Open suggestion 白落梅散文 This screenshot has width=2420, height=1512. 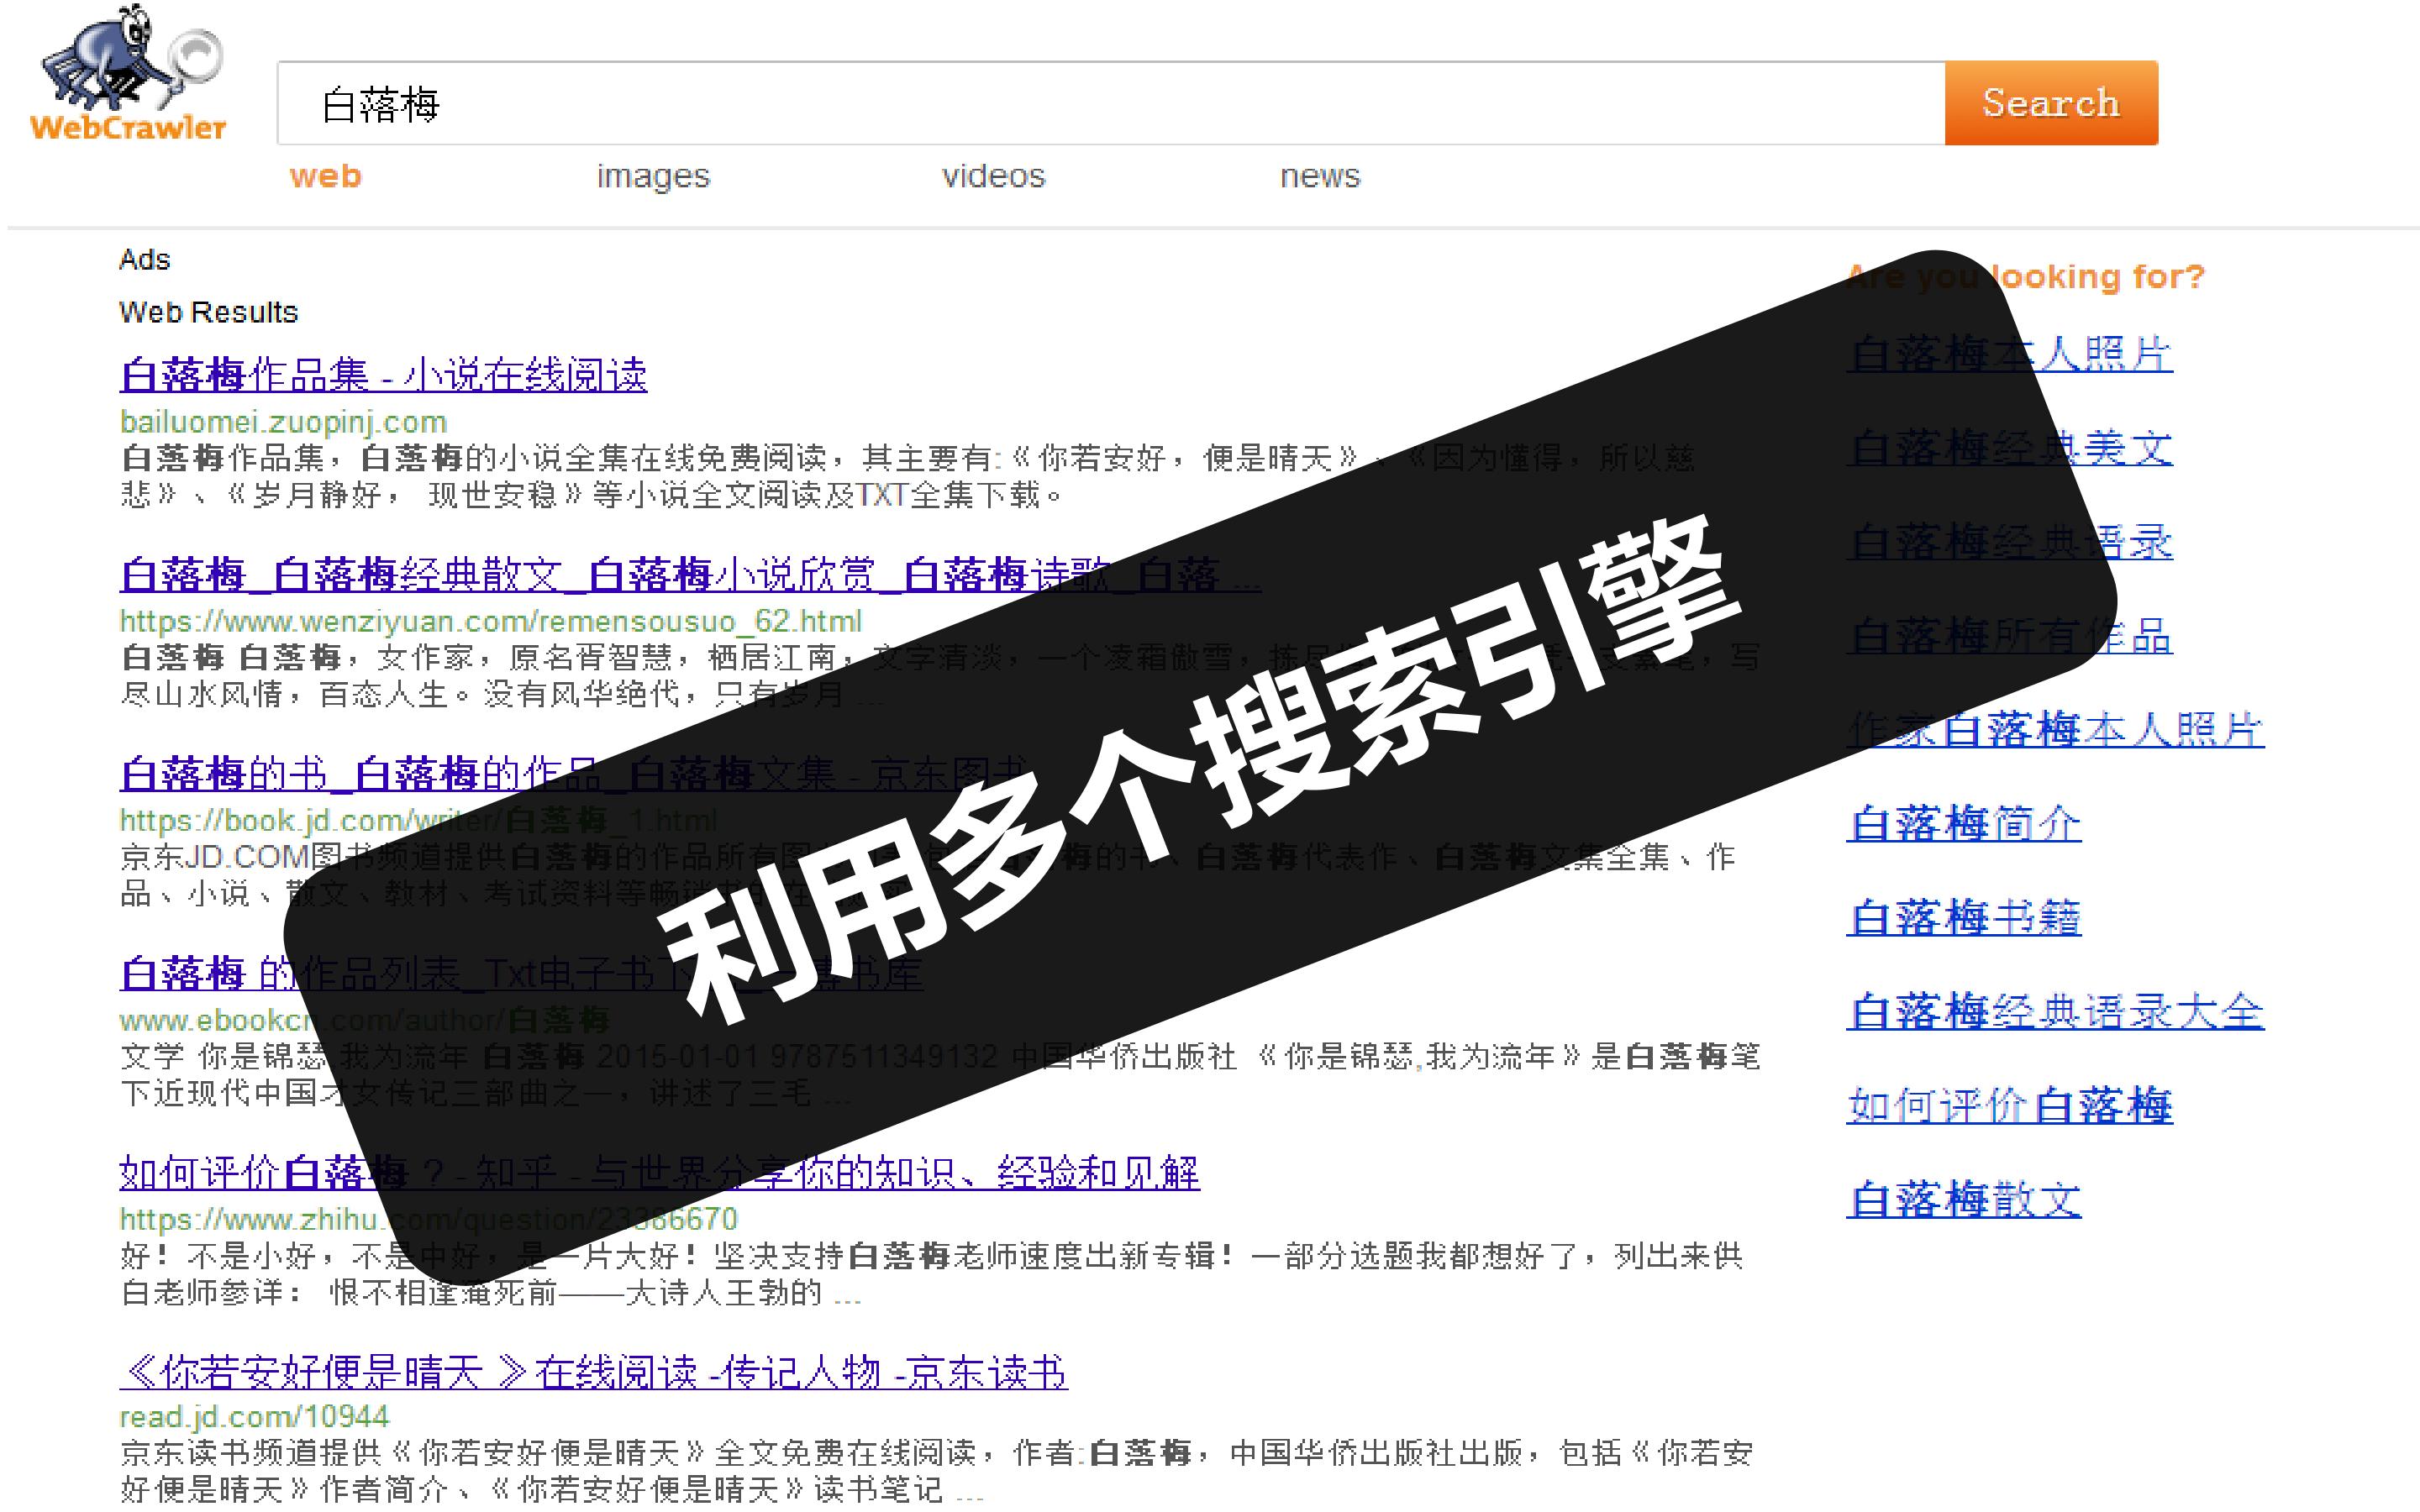click(x=1964, y=1200)
